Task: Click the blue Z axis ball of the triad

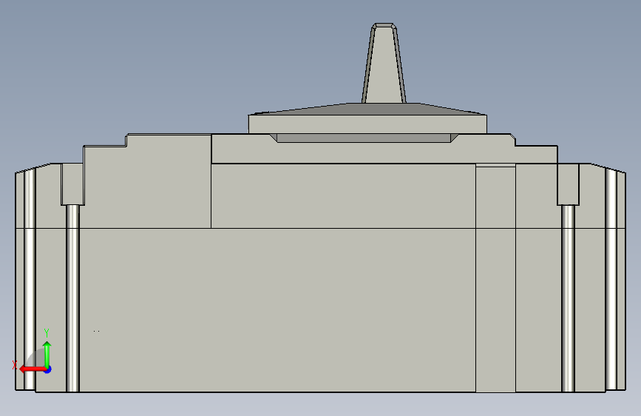Action: tap(48, 369)
